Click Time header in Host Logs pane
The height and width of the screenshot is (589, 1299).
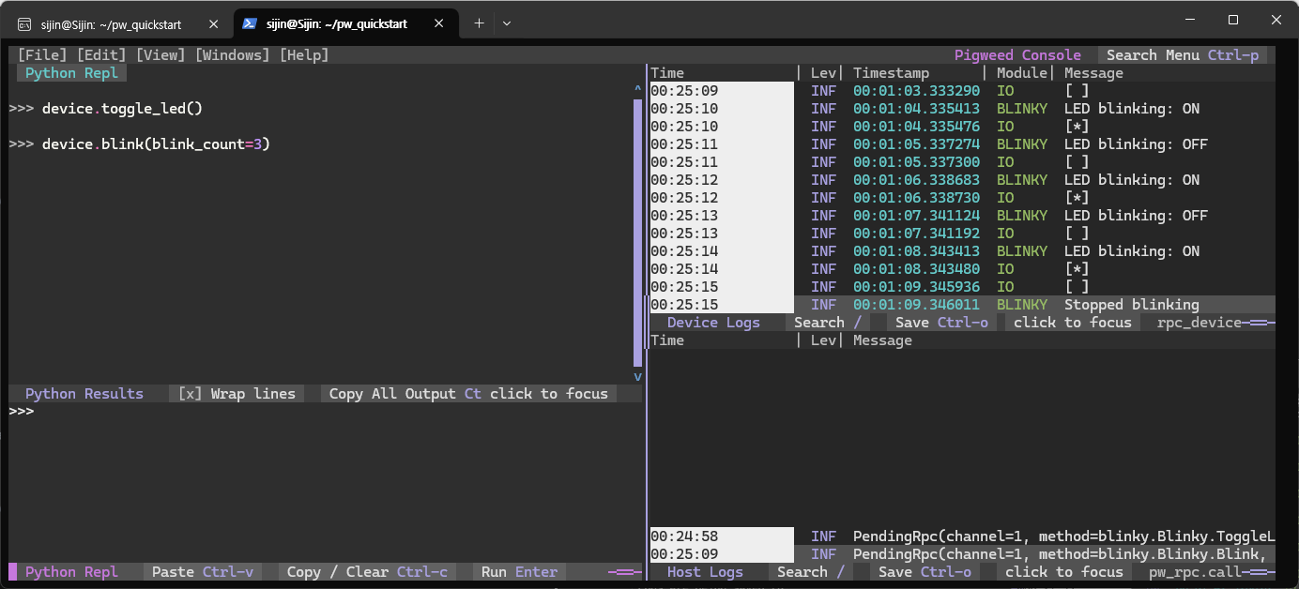click(667, 340)
